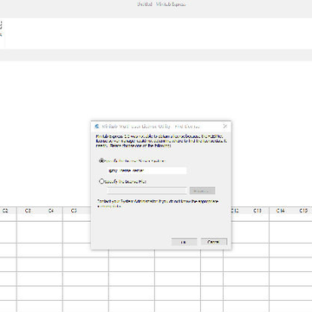Screen dimensions: 312x312
Task: Click Cancel in the license utility dialog
Action: pyautogui.click(x=214, y=242)
